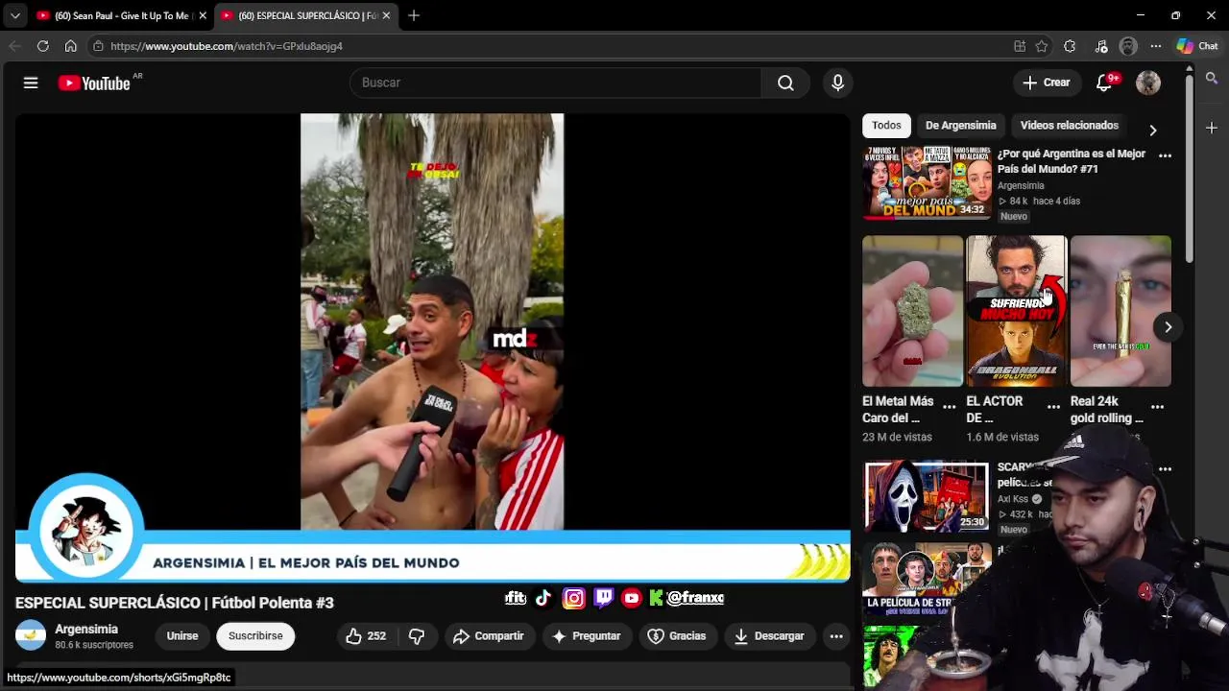
Task: Open the Edge sidebar search icon
Action: pos(1212,79)
